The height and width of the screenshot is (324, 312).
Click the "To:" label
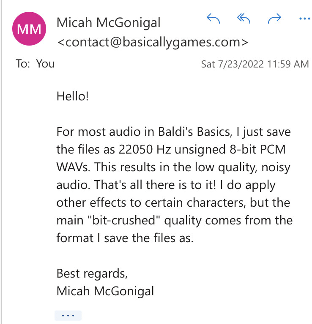point(24,64)
